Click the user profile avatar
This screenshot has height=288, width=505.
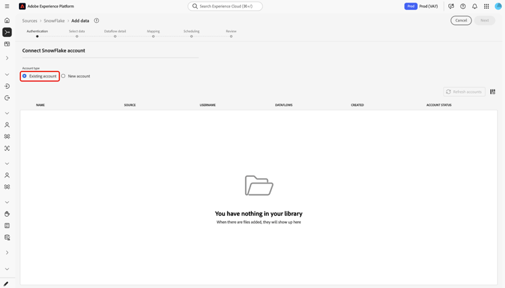point(498,6)
